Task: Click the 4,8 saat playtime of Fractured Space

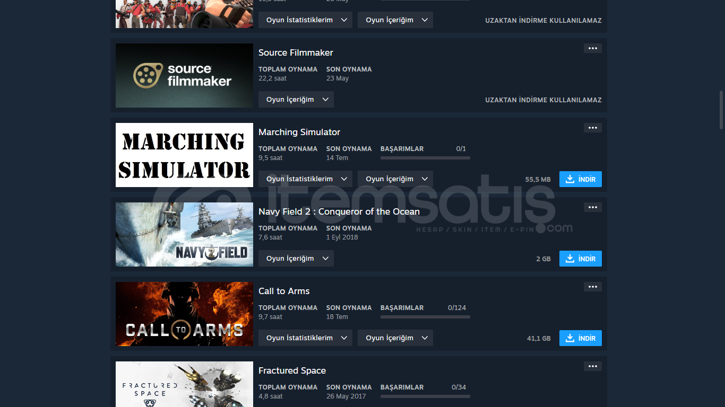Action: [270, 396]
